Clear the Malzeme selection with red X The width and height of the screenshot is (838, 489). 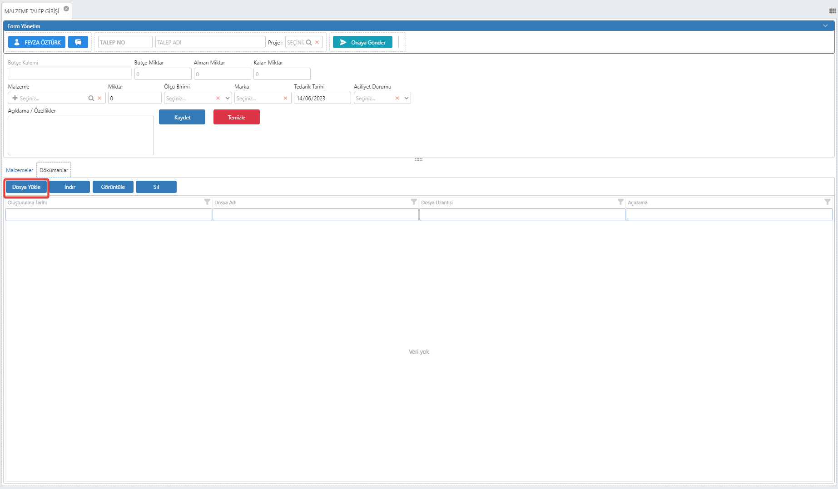pos(99,98)
